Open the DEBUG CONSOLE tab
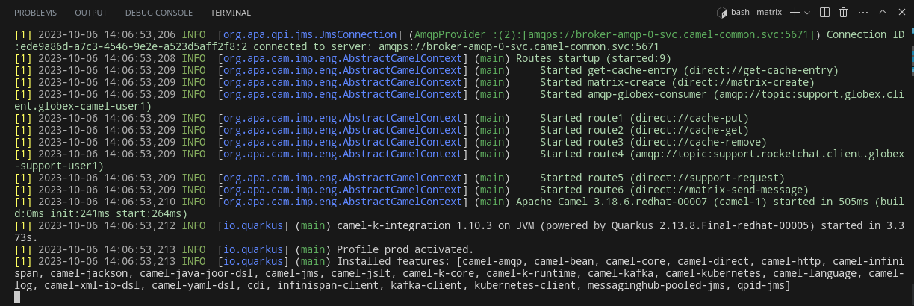 158,13
